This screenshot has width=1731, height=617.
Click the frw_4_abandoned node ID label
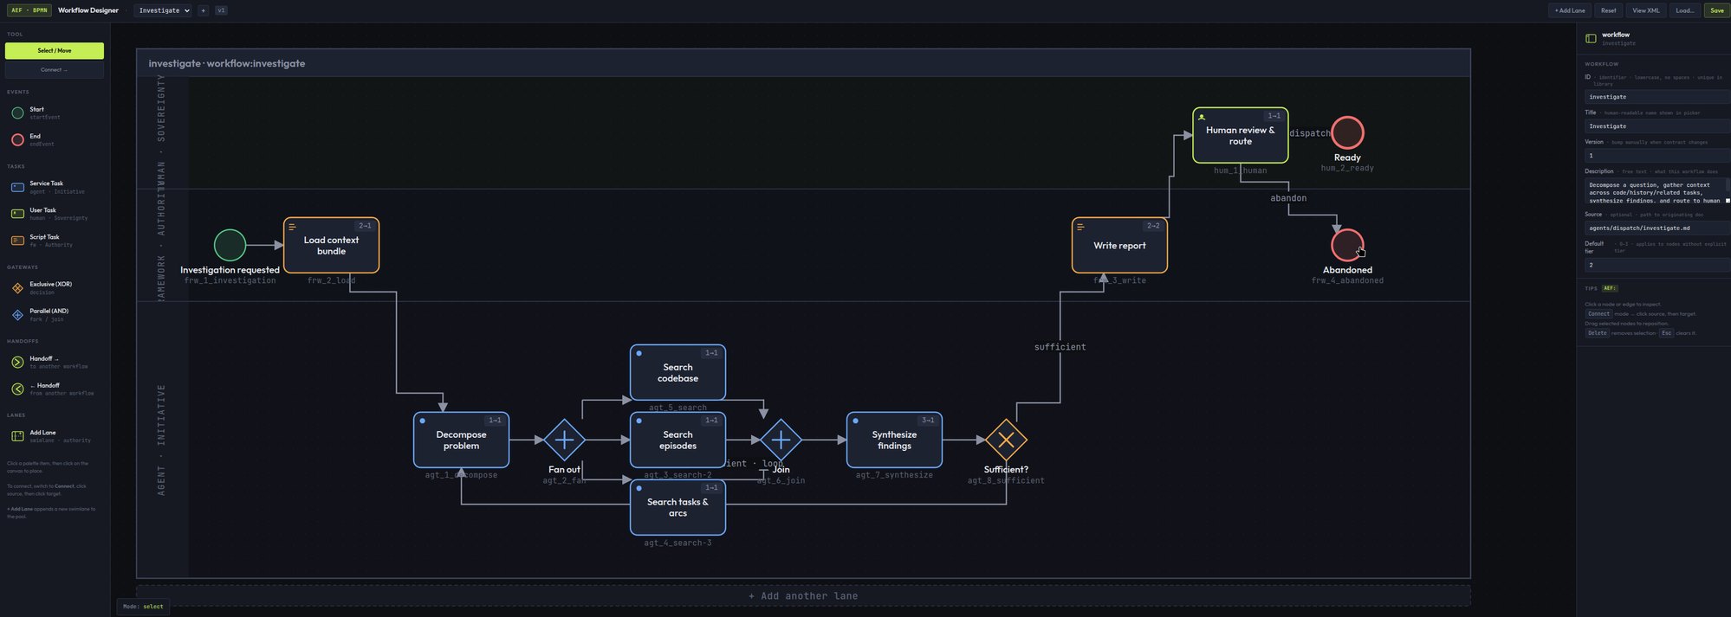(1347, 280)
